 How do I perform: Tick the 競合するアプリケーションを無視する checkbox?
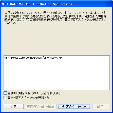(5, 98)
